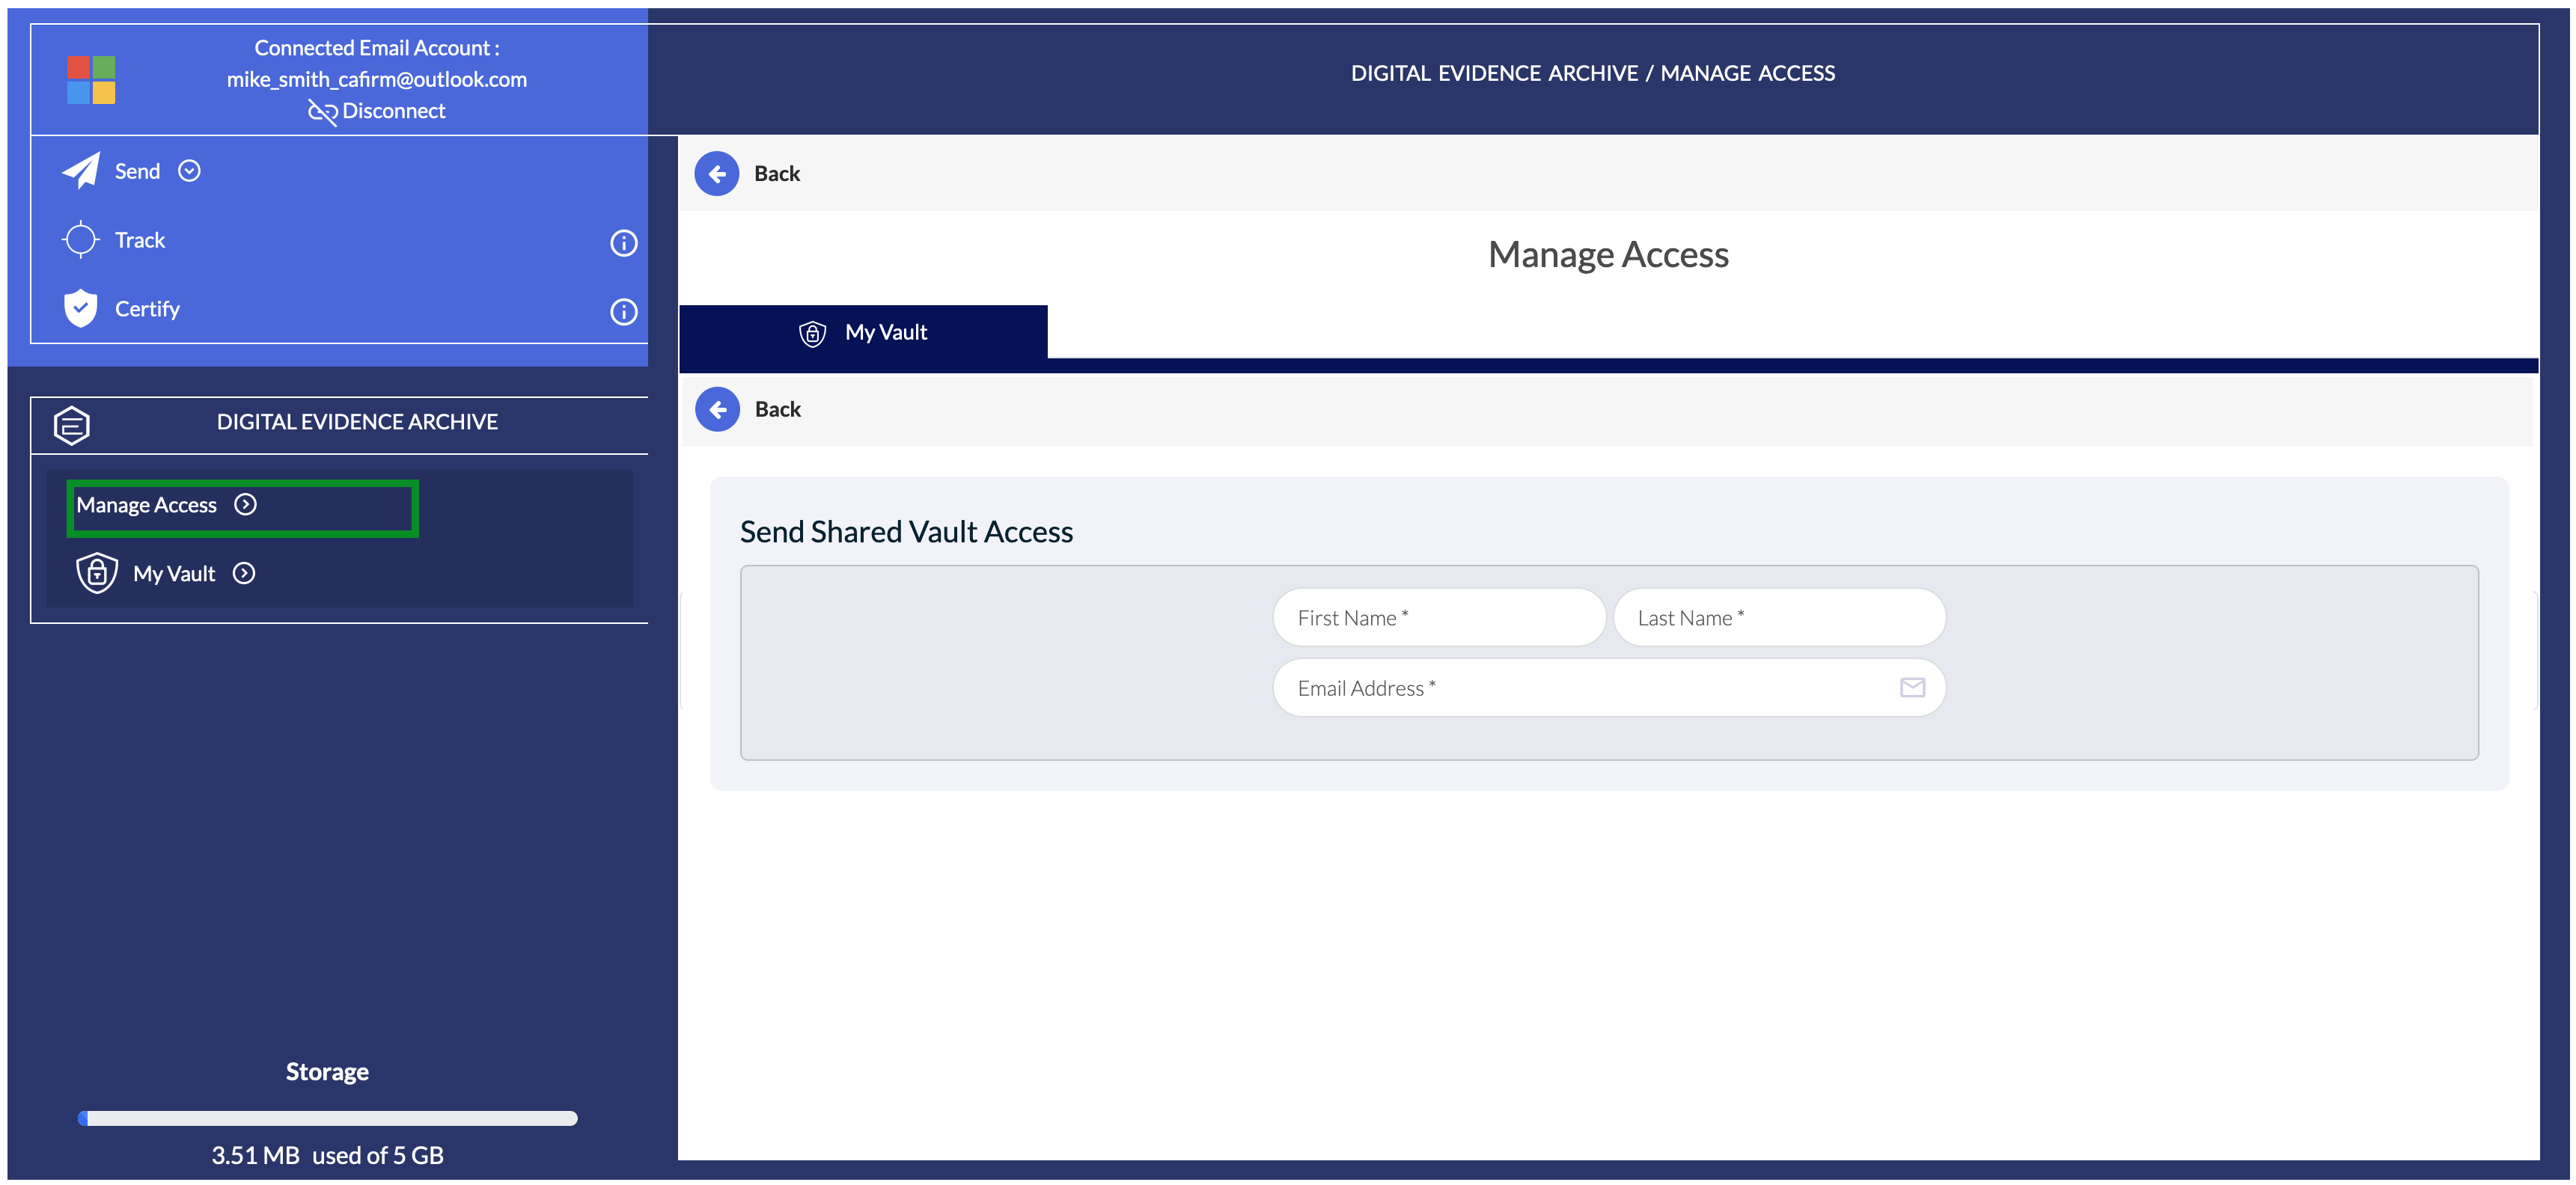Click the Track crosshair icon
This screenshot has width=2576, height=1185.
click(81, 240)
